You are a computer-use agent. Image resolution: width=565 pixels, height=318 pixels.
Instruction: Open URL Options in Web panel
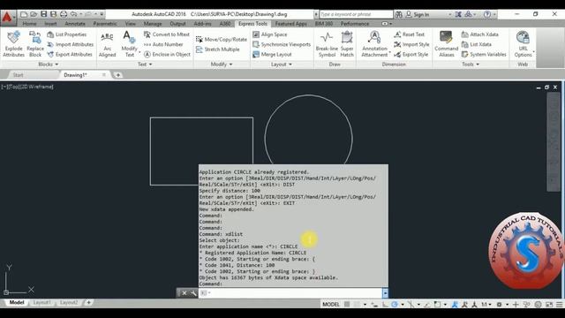coord(523,44)
